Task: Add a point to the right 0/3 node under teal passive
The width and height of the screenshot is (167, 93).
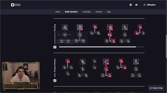Action: 98,33
